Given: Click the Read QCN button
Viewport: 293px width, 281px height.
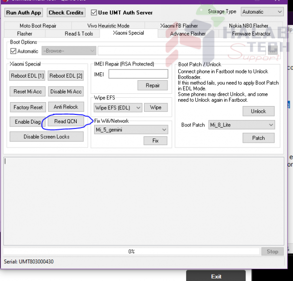Looking at the screenshot, I should (x=65, y=121).
